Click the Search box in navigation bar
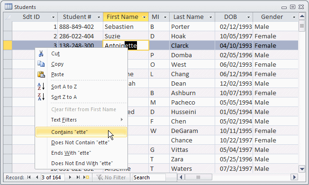This screenshot has width=309, height=185. [149, 177]
